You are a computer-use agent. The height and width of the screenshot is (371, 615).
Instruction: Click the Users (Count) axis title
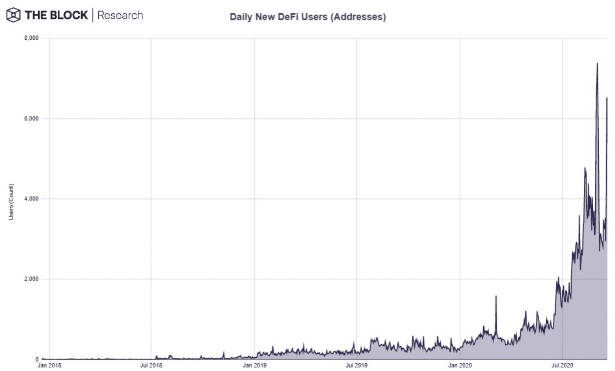(x=11, y=202)
